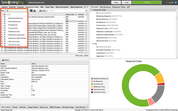Choose Blocked by Robots.txt filter option
178x111 pixels.
[16, 18]
